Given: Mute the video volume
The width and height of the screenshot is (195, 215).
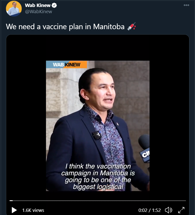Looking at the screenshot, I should pyautogui.click(x=168, y=210).
